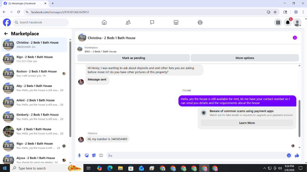Click the chat message scrollbar
The width and height of the screenshot is (307, 172).
pos(299,118)
